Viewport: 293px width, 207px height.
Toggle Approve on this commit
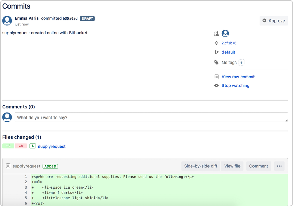[x=274, y=20]
